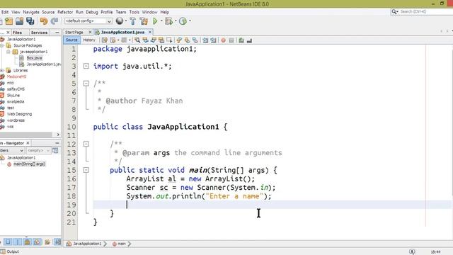Screen dimensions: 453x255
Task: Switch to History editor view
Action: pyautogui.click(x=89, y=40)
